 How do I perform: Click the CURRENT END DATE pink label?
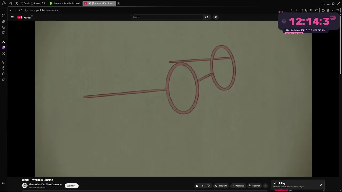pyautogui.click(x=294, y=33)
